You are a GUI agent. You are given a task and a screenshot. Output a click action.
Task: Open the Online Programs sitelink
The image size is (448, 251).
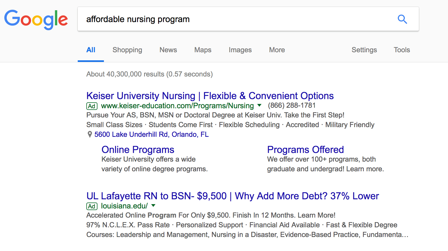(138, 150)
